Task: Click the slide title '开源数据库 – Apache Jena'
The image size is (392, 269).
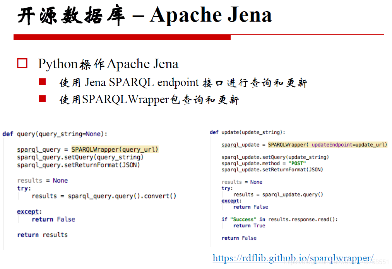Action: pos(145,15)
